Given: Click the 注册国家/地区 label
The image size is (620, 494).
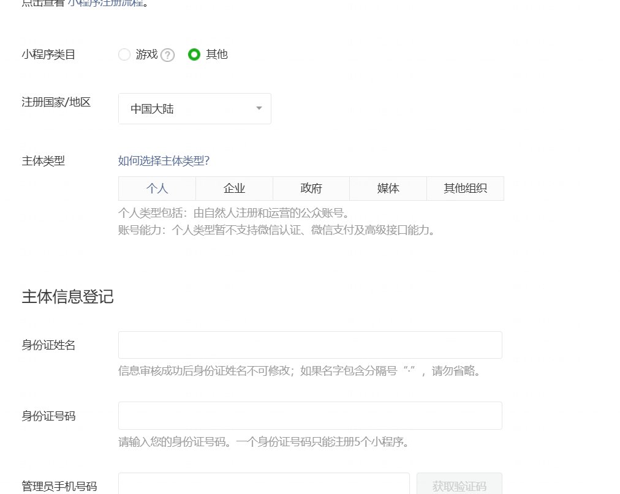Looking at the screenshot, I should pyautogui.click(x=56, y=102).
